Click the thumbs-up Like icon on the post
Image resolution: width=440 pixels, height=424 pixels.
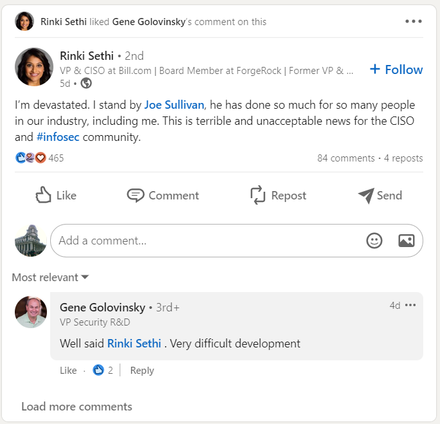[x=44, y=195]
